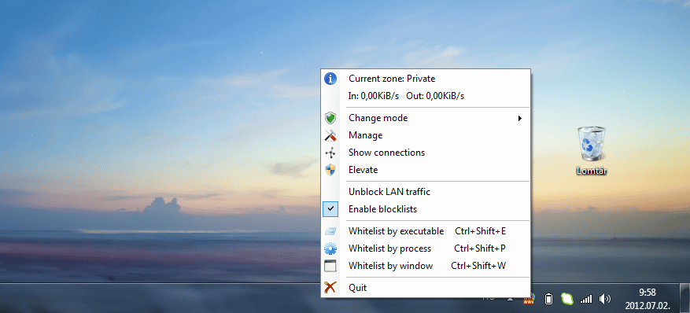The height and width of the screenshot is (313, 690).
Task: Click the 'Current zone: Private' text
Action: point(392,79)
